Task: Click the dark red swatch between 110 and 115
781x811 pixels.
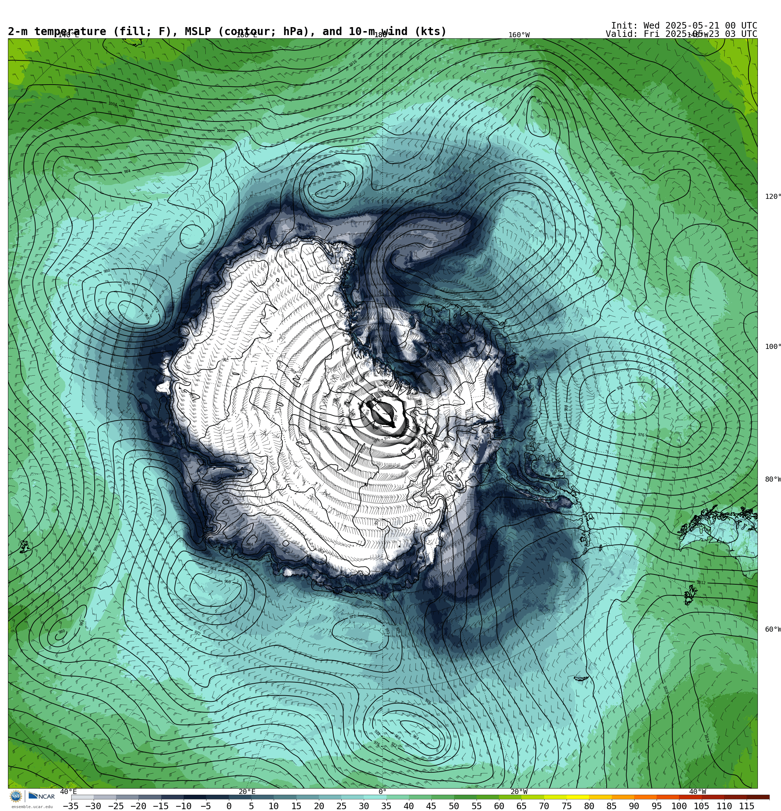Action: 735,797
